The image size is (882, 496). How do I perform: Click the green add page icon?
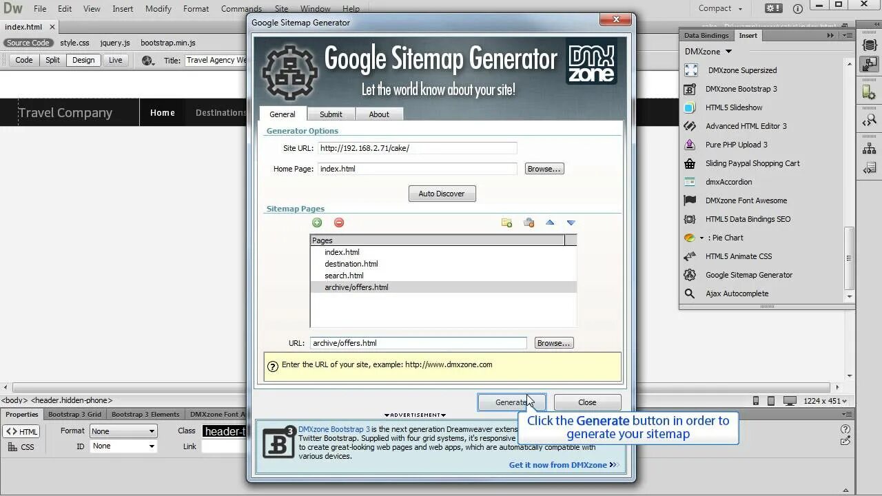[x=317, y=223]
